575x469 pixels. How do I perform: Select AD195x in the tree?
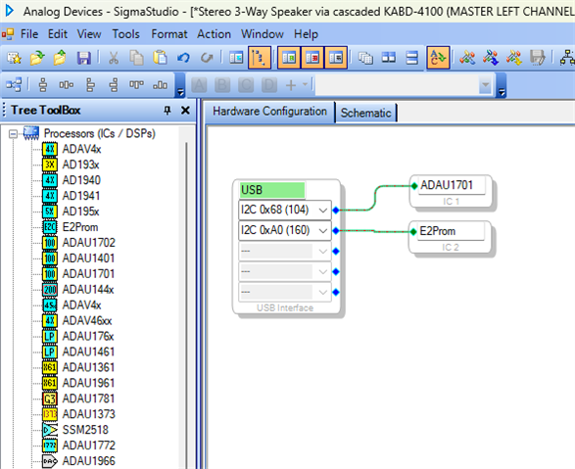click(80, 211)
